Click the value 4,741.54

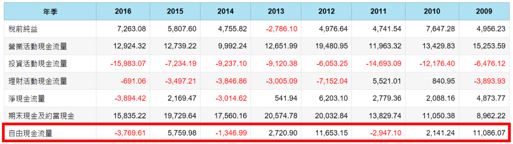click(x=387, y=29)
